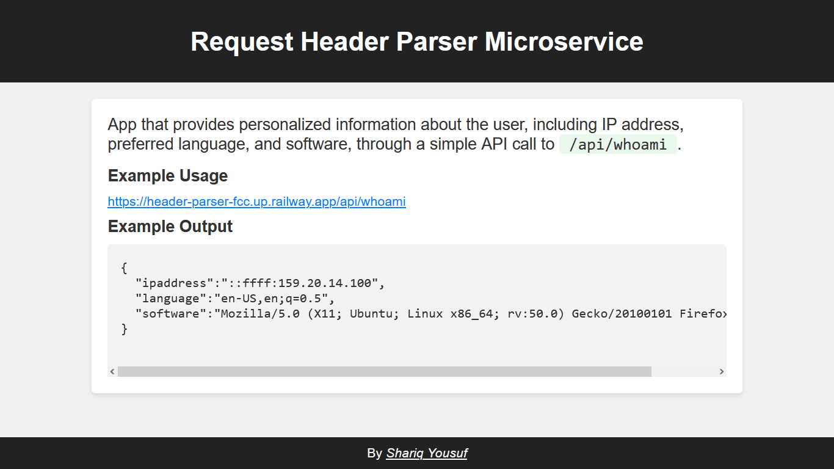Click the By text in the footer
The height and width of the screenshot is (469, 834).
[374, 453]
